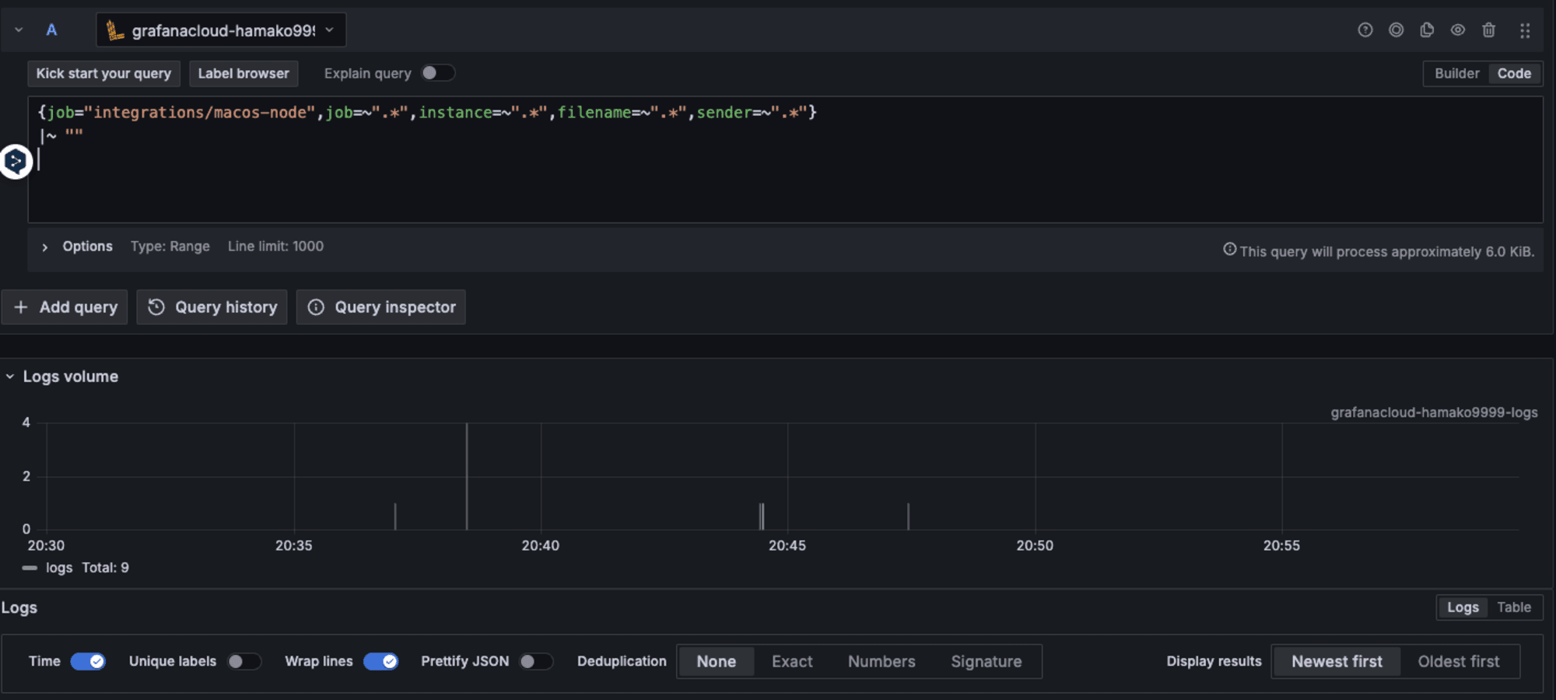Switch to Code mode
1556x700 pixels.
click(x=1514, y=74)
